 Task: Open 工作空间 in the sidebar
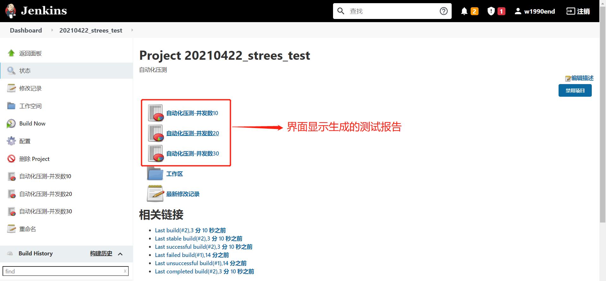tap(30, 106)
